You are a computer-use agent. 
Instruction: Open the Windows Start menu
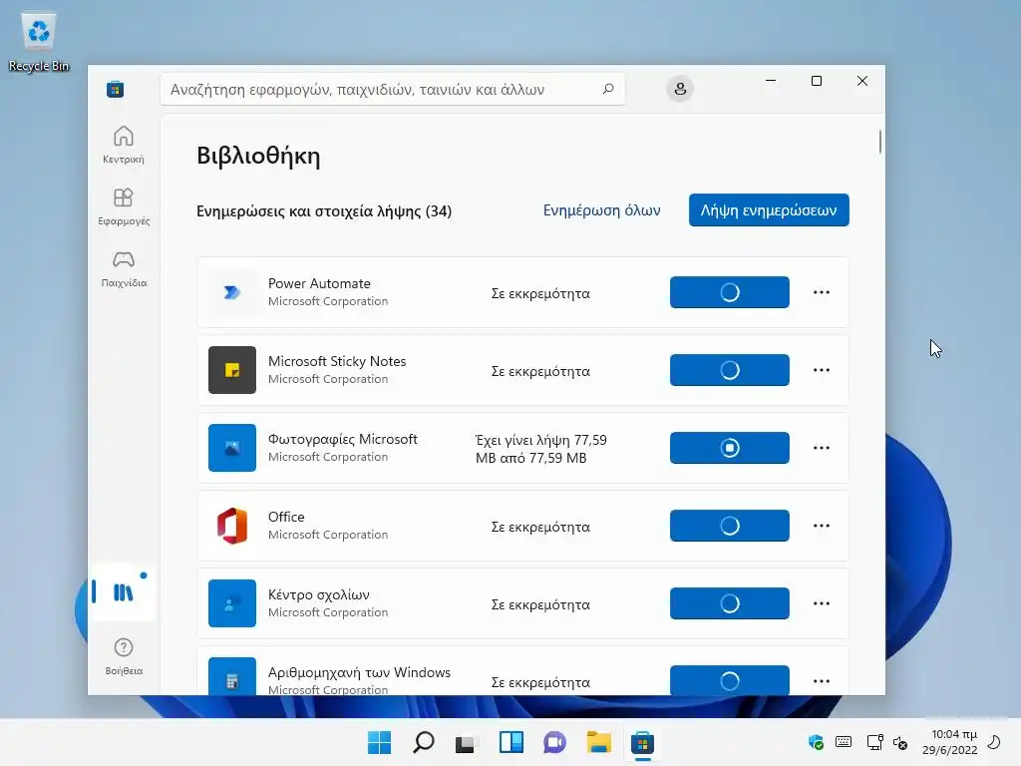point(379,742)
